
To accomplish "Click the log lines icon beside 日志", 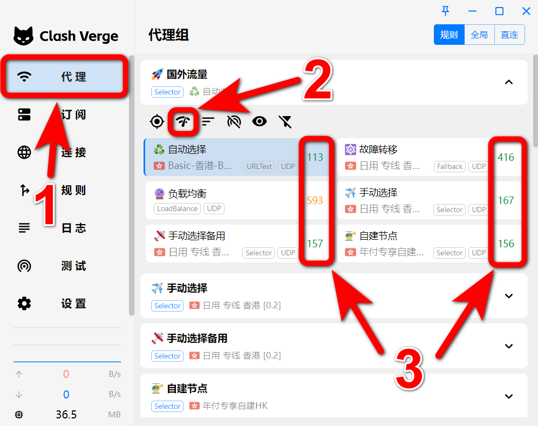I will click(x=24, y=228).
